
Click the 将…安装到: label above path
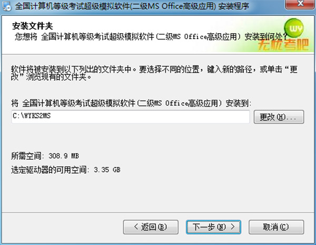point(131,103)
